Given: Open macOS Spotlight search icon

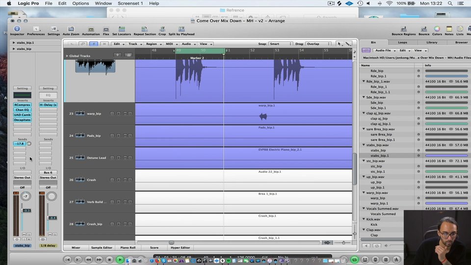Looking at the screenshot, I should [x=450, y=3].
